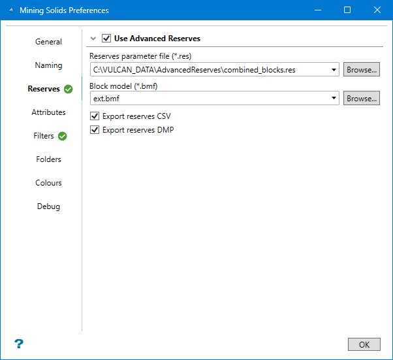Image resolution: width=393 pixels, height=360 pixels.
Task: Go to the Colours tab
Action: coord(48,183)
